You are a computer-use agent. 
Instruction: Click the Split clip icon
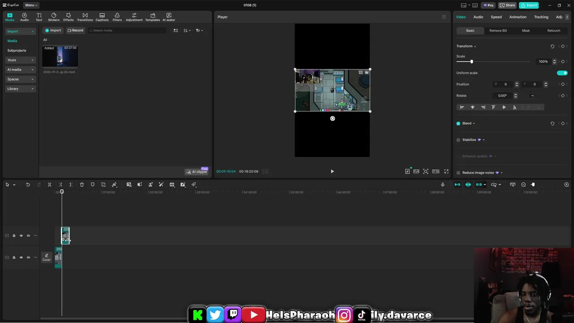click(x=49, y=184)
